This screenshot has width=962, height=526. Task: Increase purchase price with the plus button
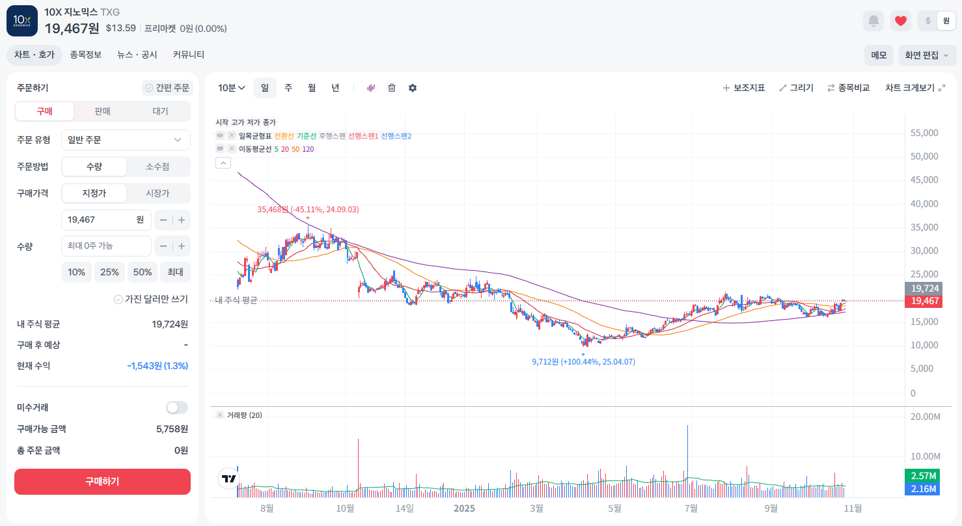coord(182,220)
